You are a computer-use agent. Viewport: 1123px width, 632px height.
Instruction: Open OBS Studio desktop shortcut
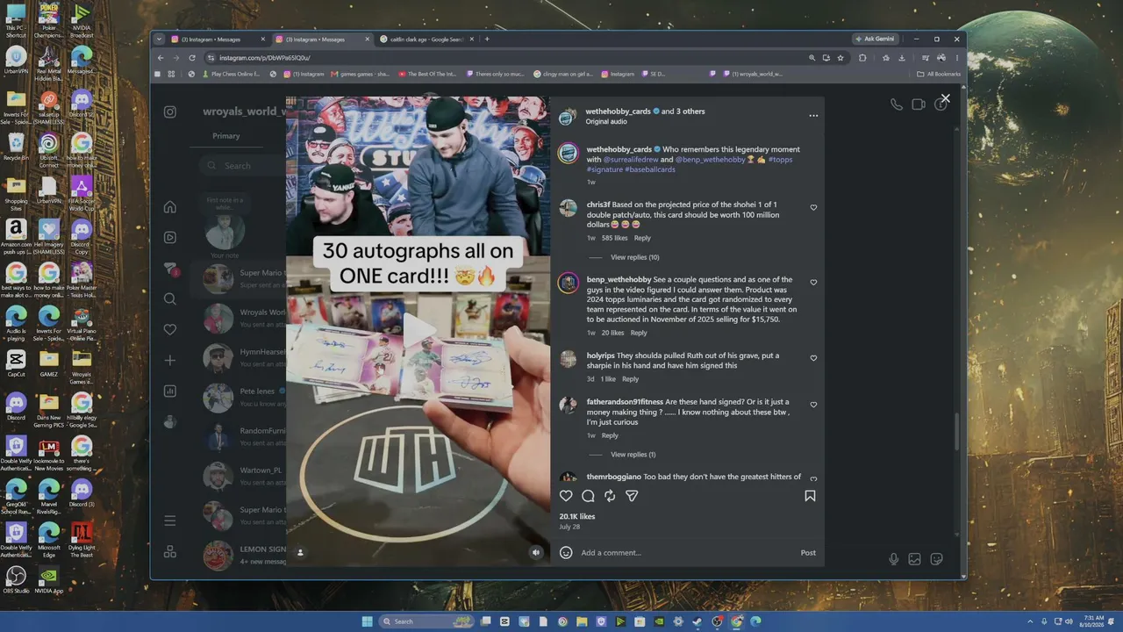(16, 579)
